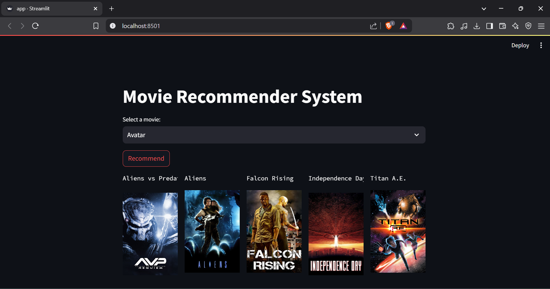Image resolution: width=550 pixels, height=289 pixels.
Task: Click the 'Aliens vs Preda' title text
Action: [150, 178]
